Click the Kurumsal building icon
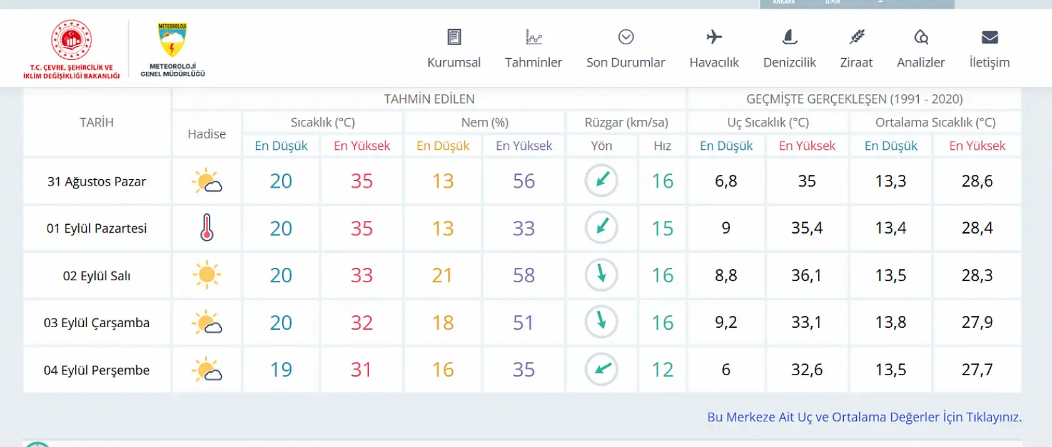The height and width of the screenshot is (447, 1052). point(454,37)
